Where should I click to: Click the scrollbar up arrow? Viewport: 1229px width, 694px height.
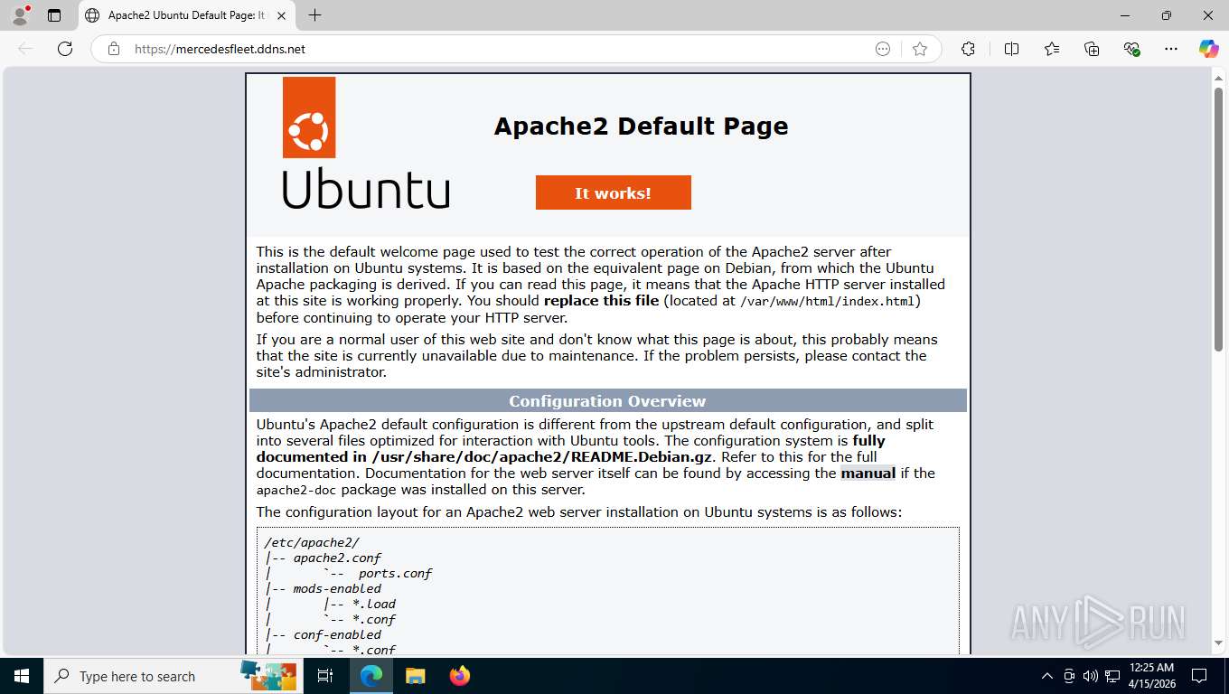1218,78
